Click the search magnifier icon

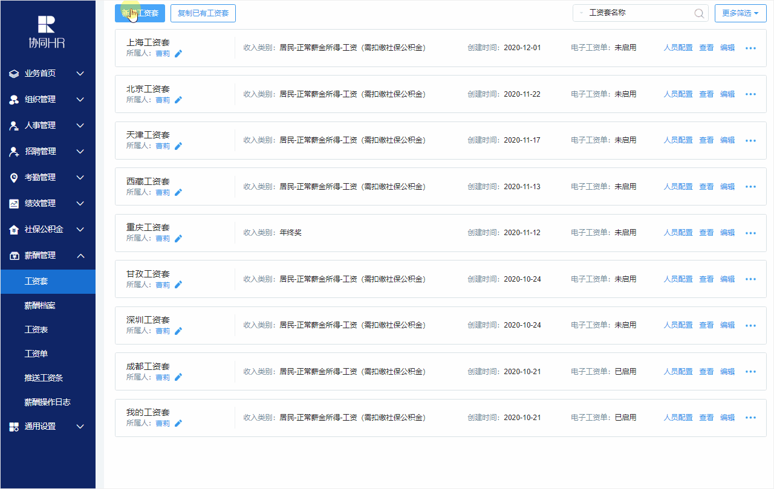click(x=698, y=13)
